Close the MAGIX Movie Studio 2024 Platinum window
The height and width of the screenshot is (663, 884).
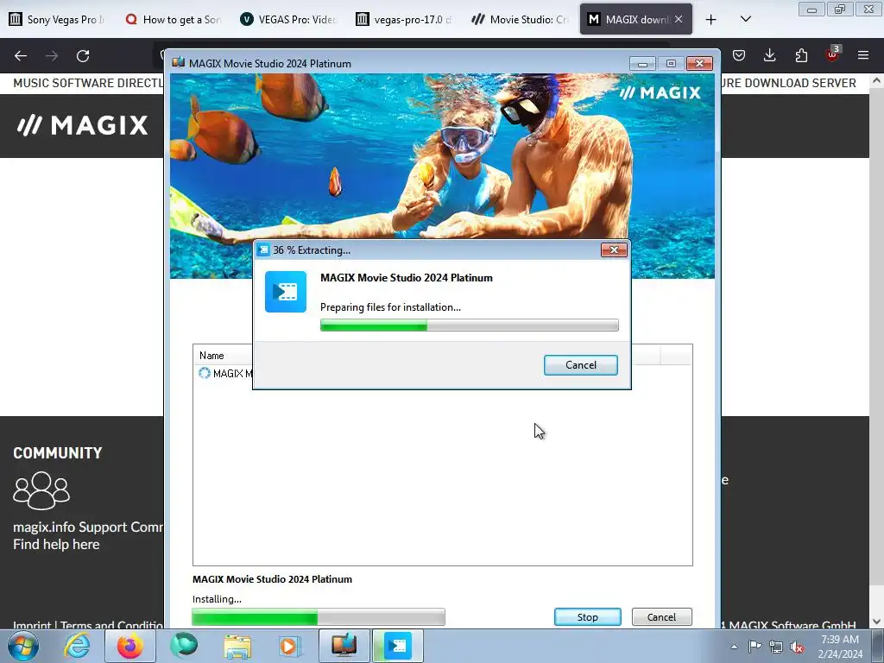[699, 64]
